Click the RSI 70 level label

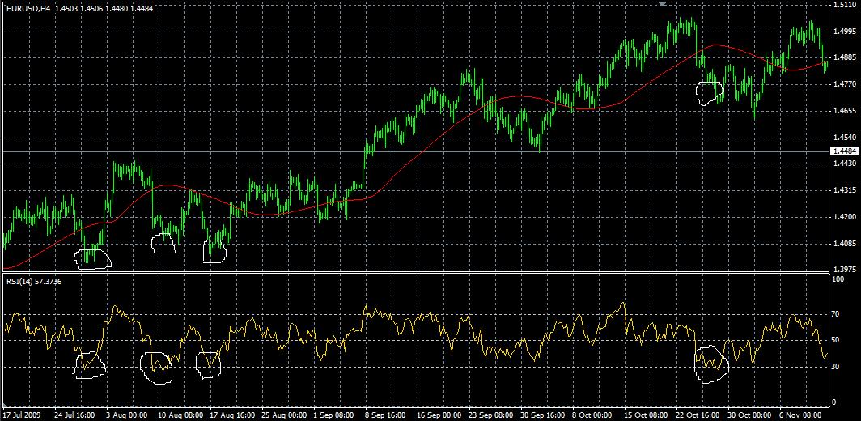click(837, 314)
